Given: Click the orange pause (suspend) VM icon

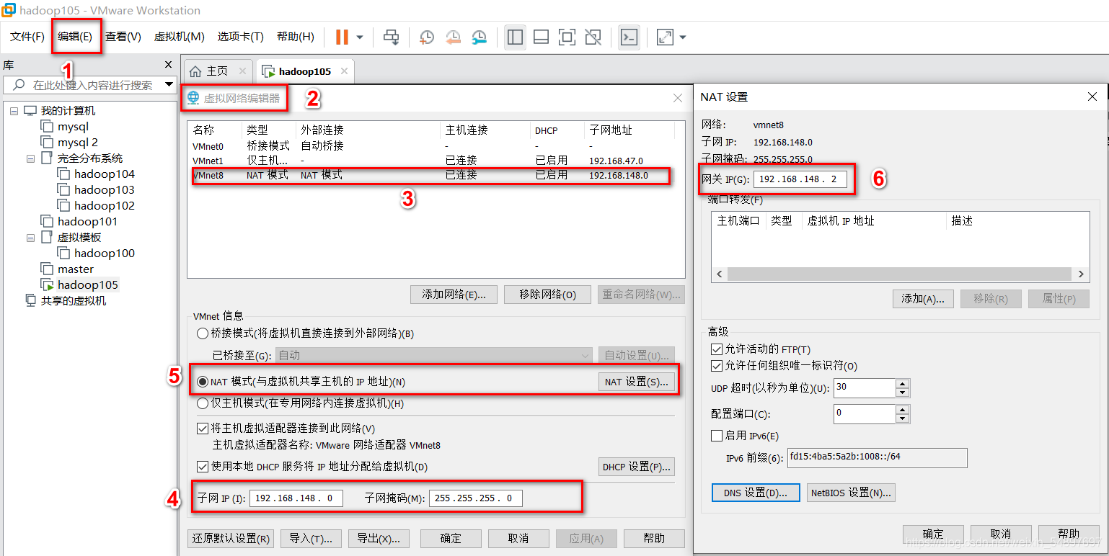Looking at the screenshot, I should (x=342, y=37).
